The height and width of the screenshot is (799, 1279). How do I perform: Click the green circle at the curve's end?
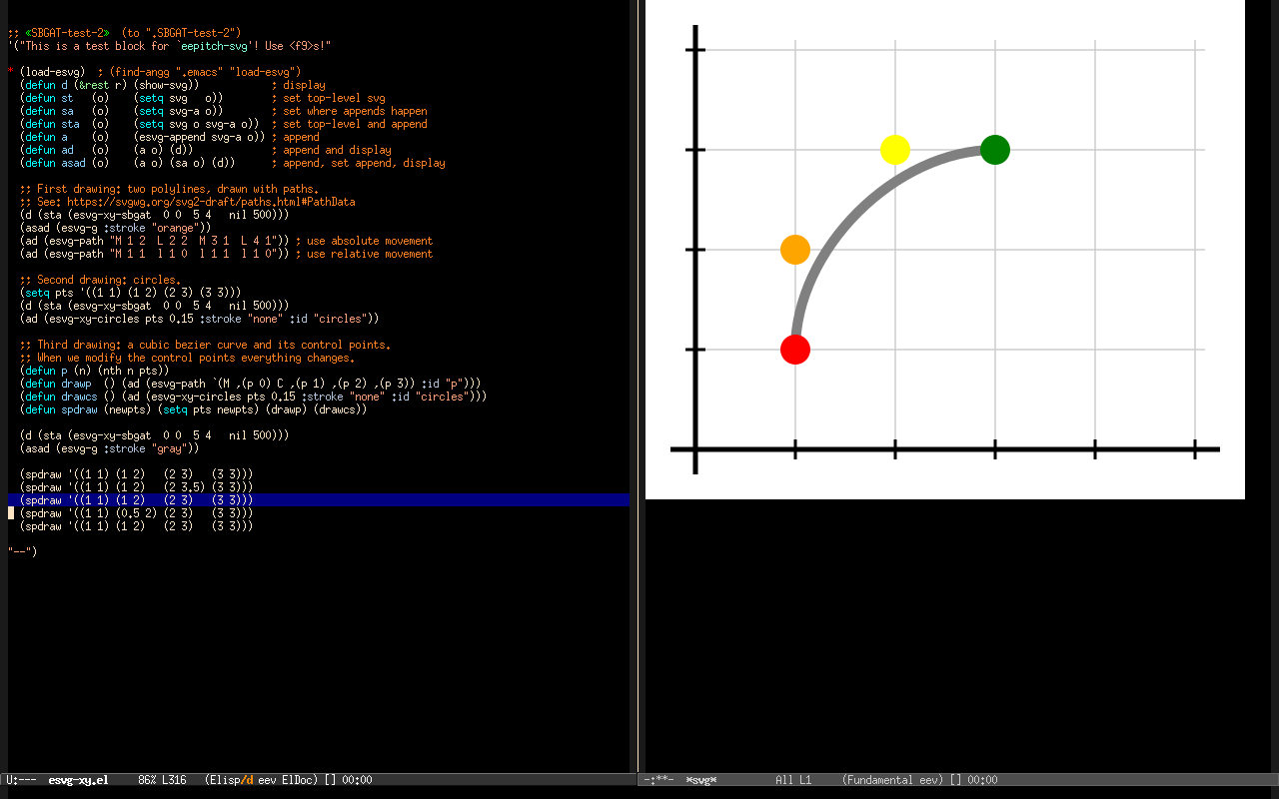tap(995, 150)
